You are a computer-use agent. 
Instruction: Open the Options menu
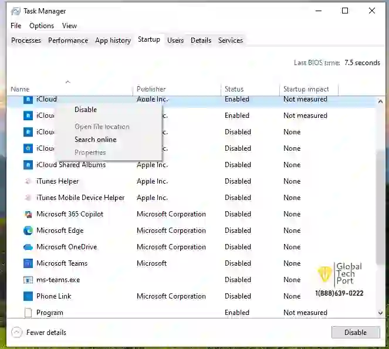(x=42, y=26)
